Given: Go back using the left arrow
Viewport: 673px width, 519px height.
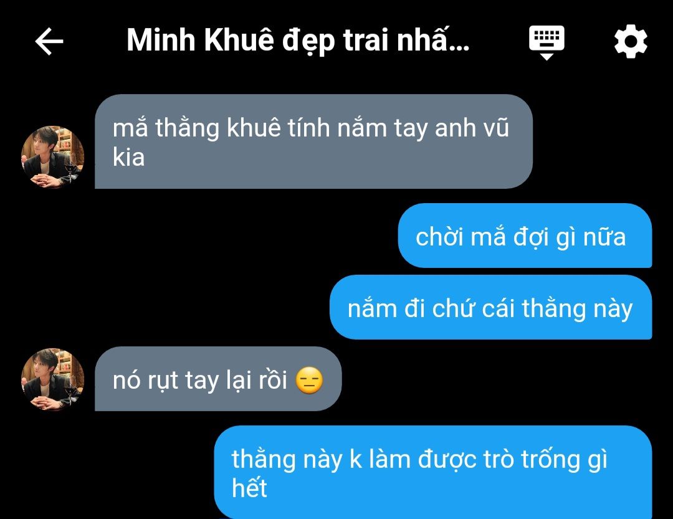Looking at the screenshot, I should tap(49, 41).
